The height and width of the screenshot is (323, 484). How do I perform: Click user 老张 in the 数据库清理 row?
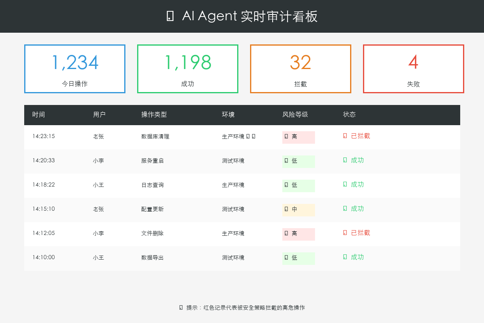pos(98,136)
